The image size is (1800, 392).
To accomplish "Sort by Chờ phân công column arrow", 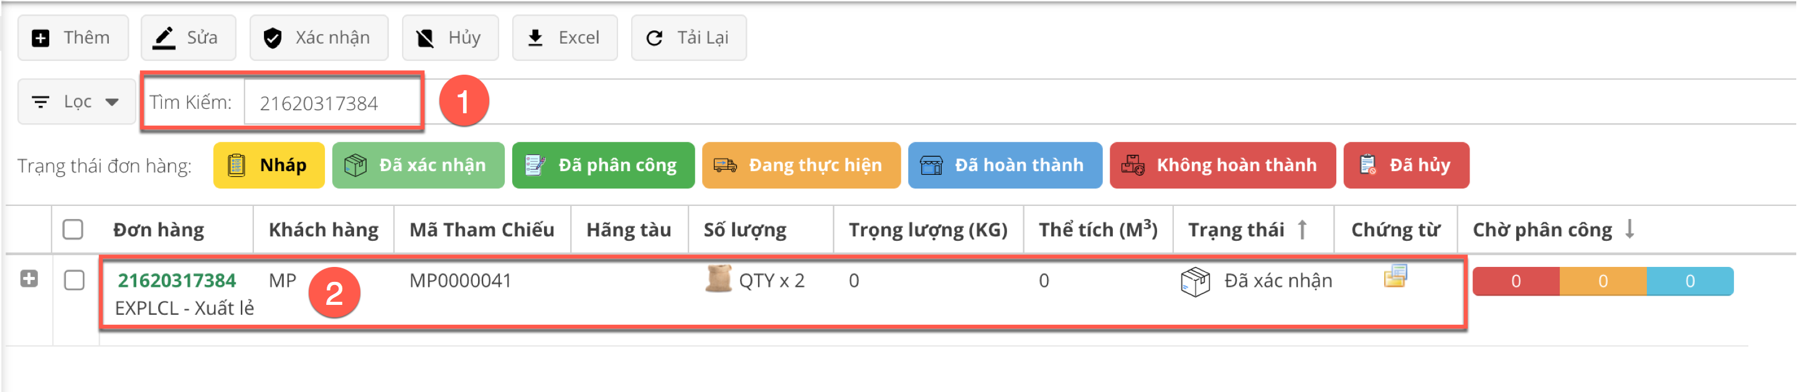I will coord(1629,228).
